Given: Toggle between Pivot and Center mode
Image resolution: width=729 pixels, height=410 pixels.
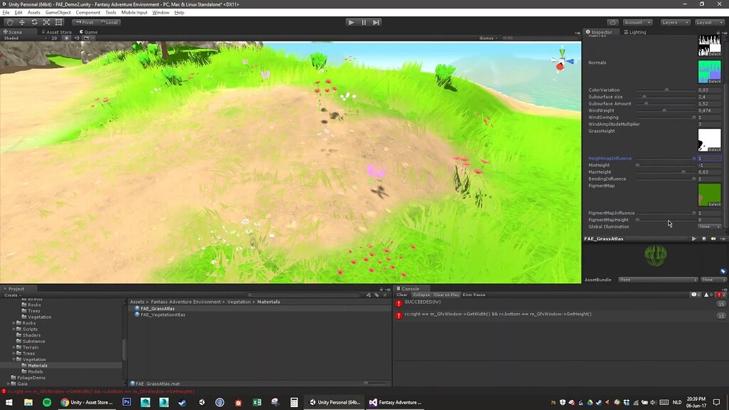Looking at the screenshot, I should 83,22.
